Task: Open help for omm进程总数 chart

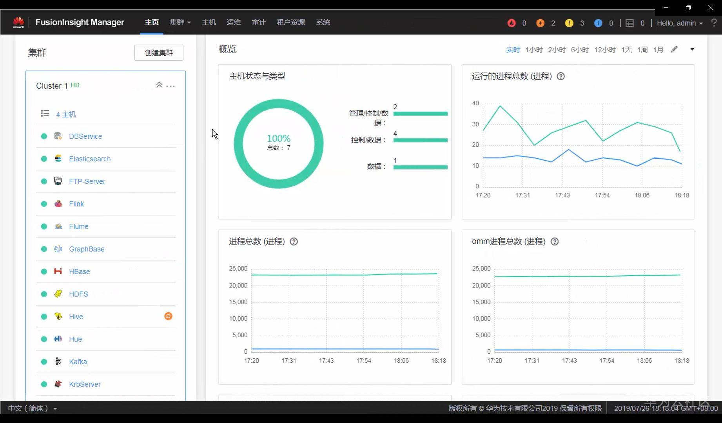Action: click(x=555, y=242)
